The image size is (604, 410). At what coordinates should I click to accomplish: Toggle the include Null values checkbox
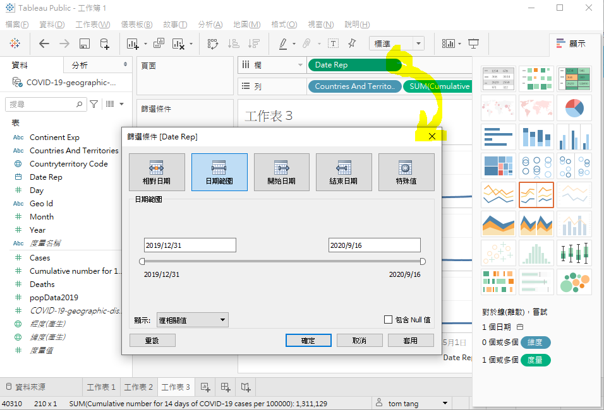tap(389, 320)
